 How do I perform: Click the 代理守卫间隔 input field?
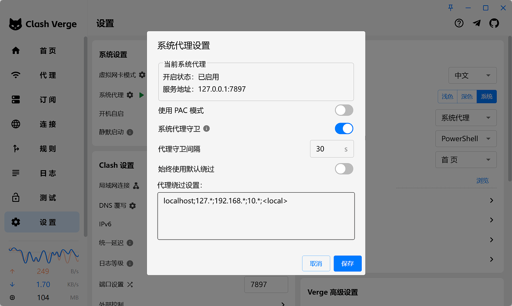[332, 149]
